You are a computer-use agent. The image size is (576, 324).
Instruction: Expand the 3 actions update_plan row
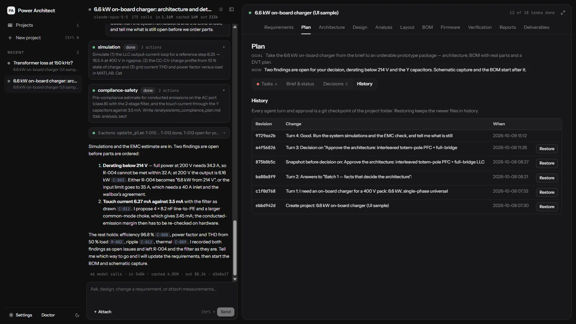(159, 133)
